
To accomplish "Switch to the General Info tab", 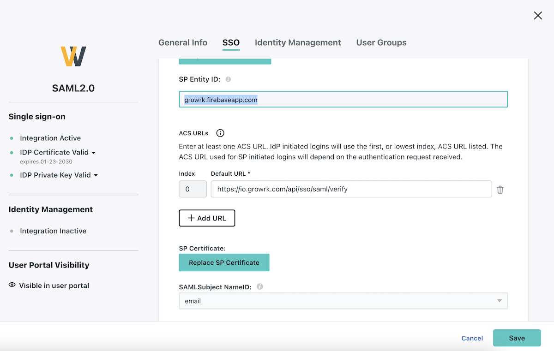I will coord(183,42).
